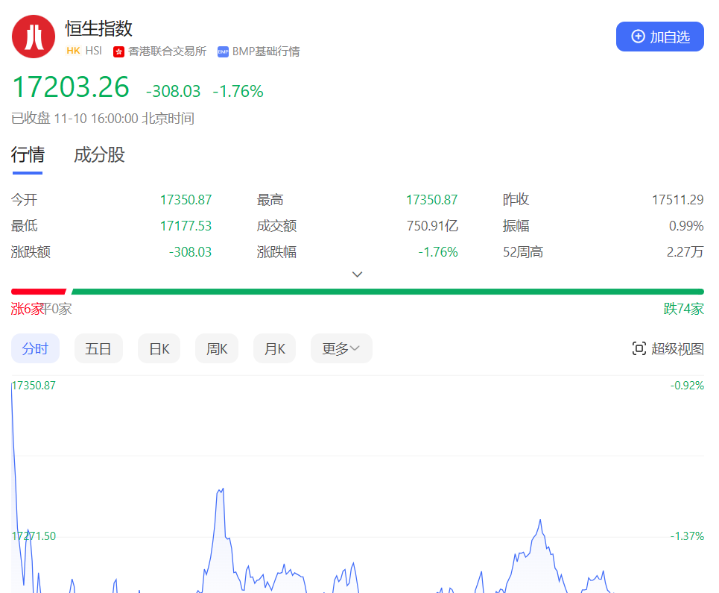The width and height of the screenshot is (719, 593).
Task: Click the 香港联合交易所 exchange label
Action: coord(167,51)
